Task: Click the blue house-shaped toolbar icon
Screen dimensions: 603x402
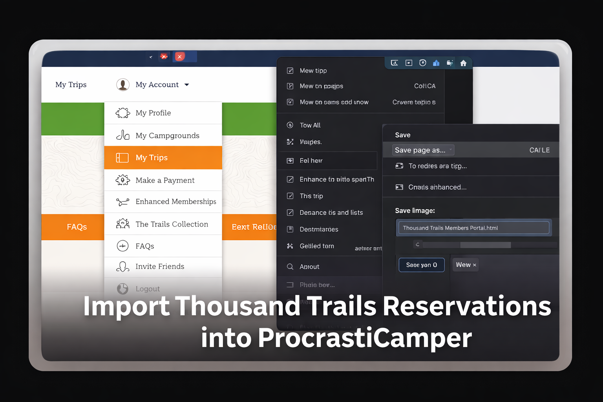Action: (436, 63)
